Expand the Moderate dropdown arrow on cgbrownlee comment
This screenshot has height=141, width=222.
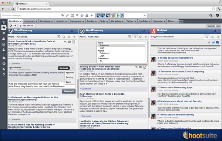(x=73, y=68)
